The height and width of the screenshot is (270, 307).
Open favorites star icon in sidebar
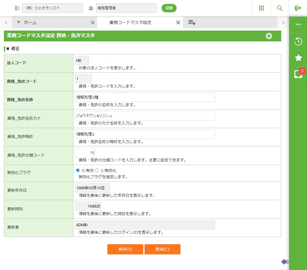(x=298, y=58)
